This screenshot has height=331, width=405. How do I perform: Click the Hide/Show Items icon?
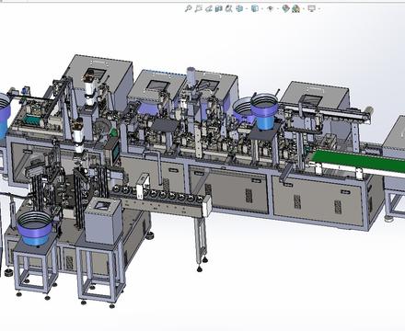coord(270,8)
